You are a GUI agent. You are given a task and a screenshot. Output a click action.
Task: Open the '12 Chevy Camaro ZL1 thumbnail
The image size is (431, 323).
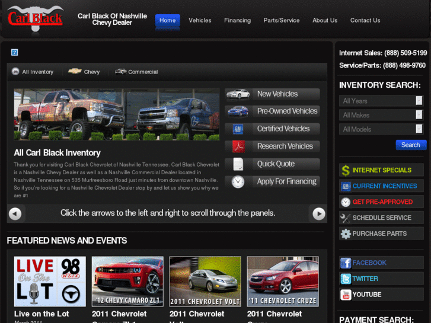(127, 282)
